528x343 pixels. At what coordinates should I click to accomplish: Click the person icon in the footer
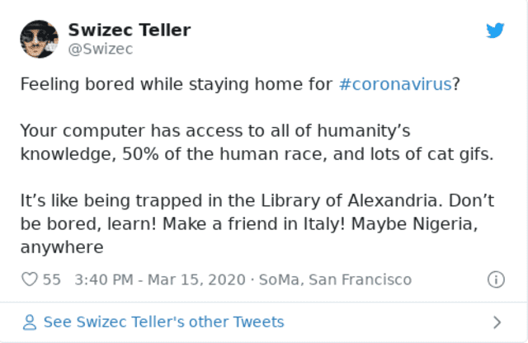click(x=30, y=322)
